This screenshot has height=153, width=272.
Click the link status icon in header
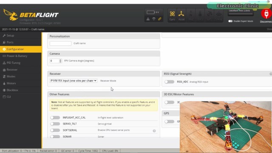coord(160,19)
